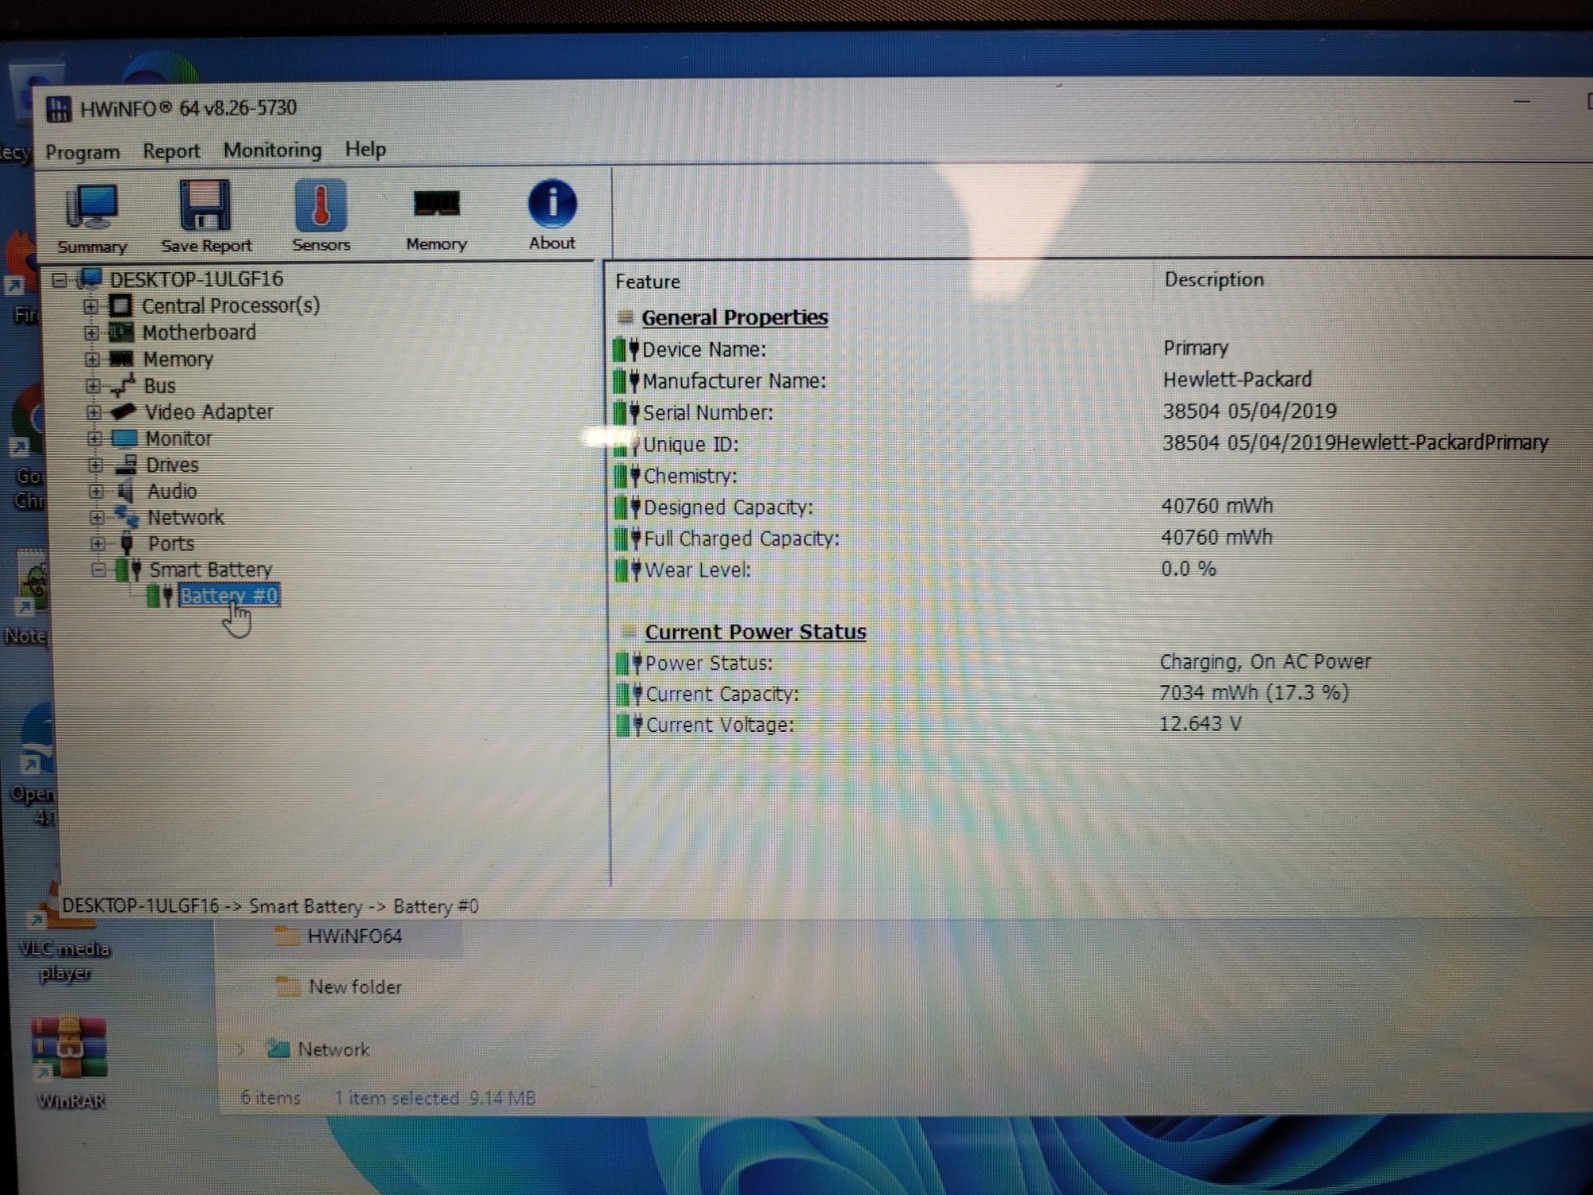The image size is (1593, 1195).
Task: Collapse the Smart Battery tree node
Action: 99,571
